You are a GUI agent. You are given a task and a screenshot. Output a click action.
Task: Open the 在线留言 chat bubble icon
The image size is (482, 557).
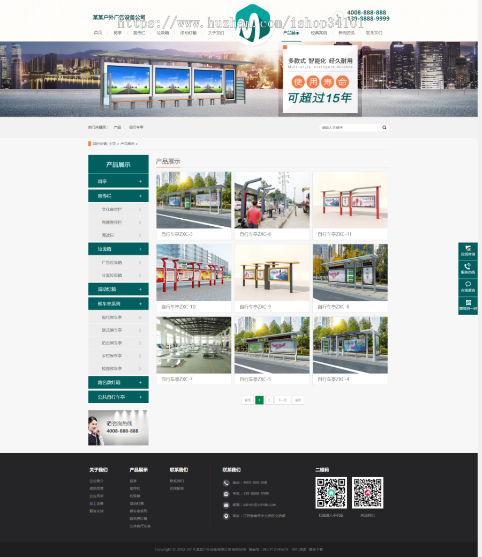click(x=468, y=287)
